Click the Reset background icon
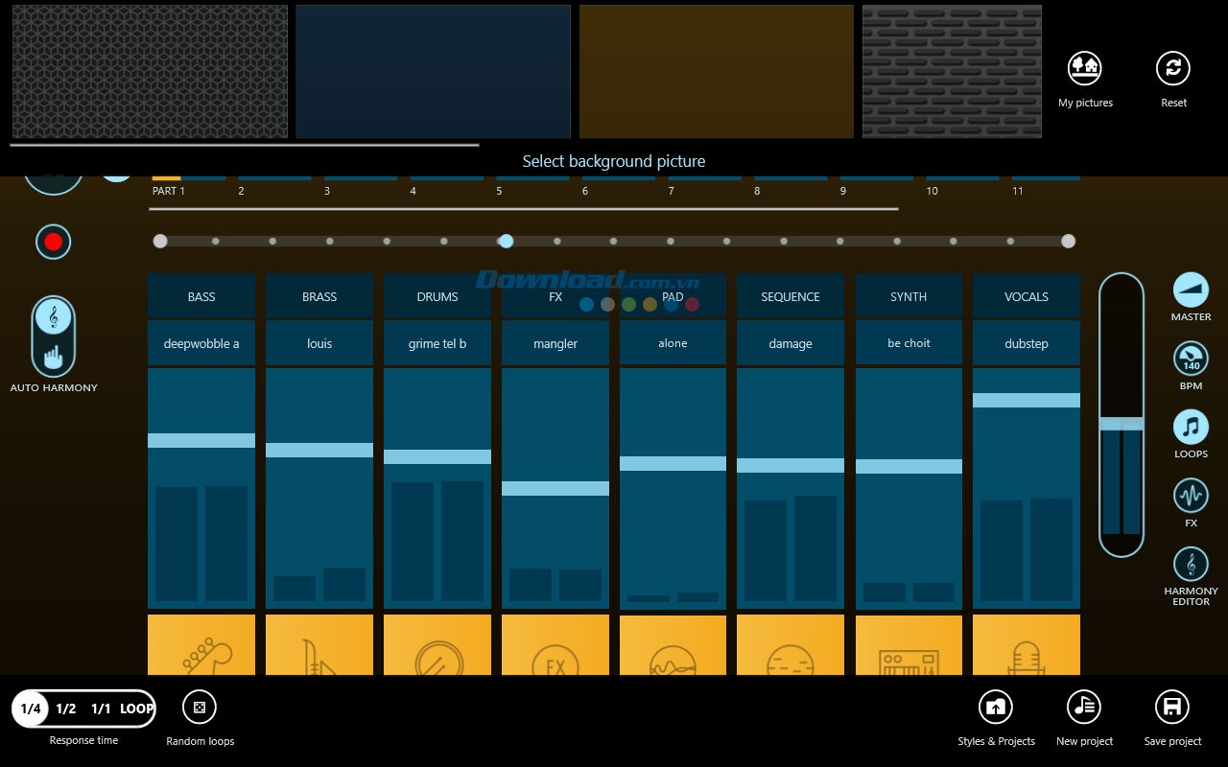This screenshot has height=767, width=1228. pos(1172,69)
